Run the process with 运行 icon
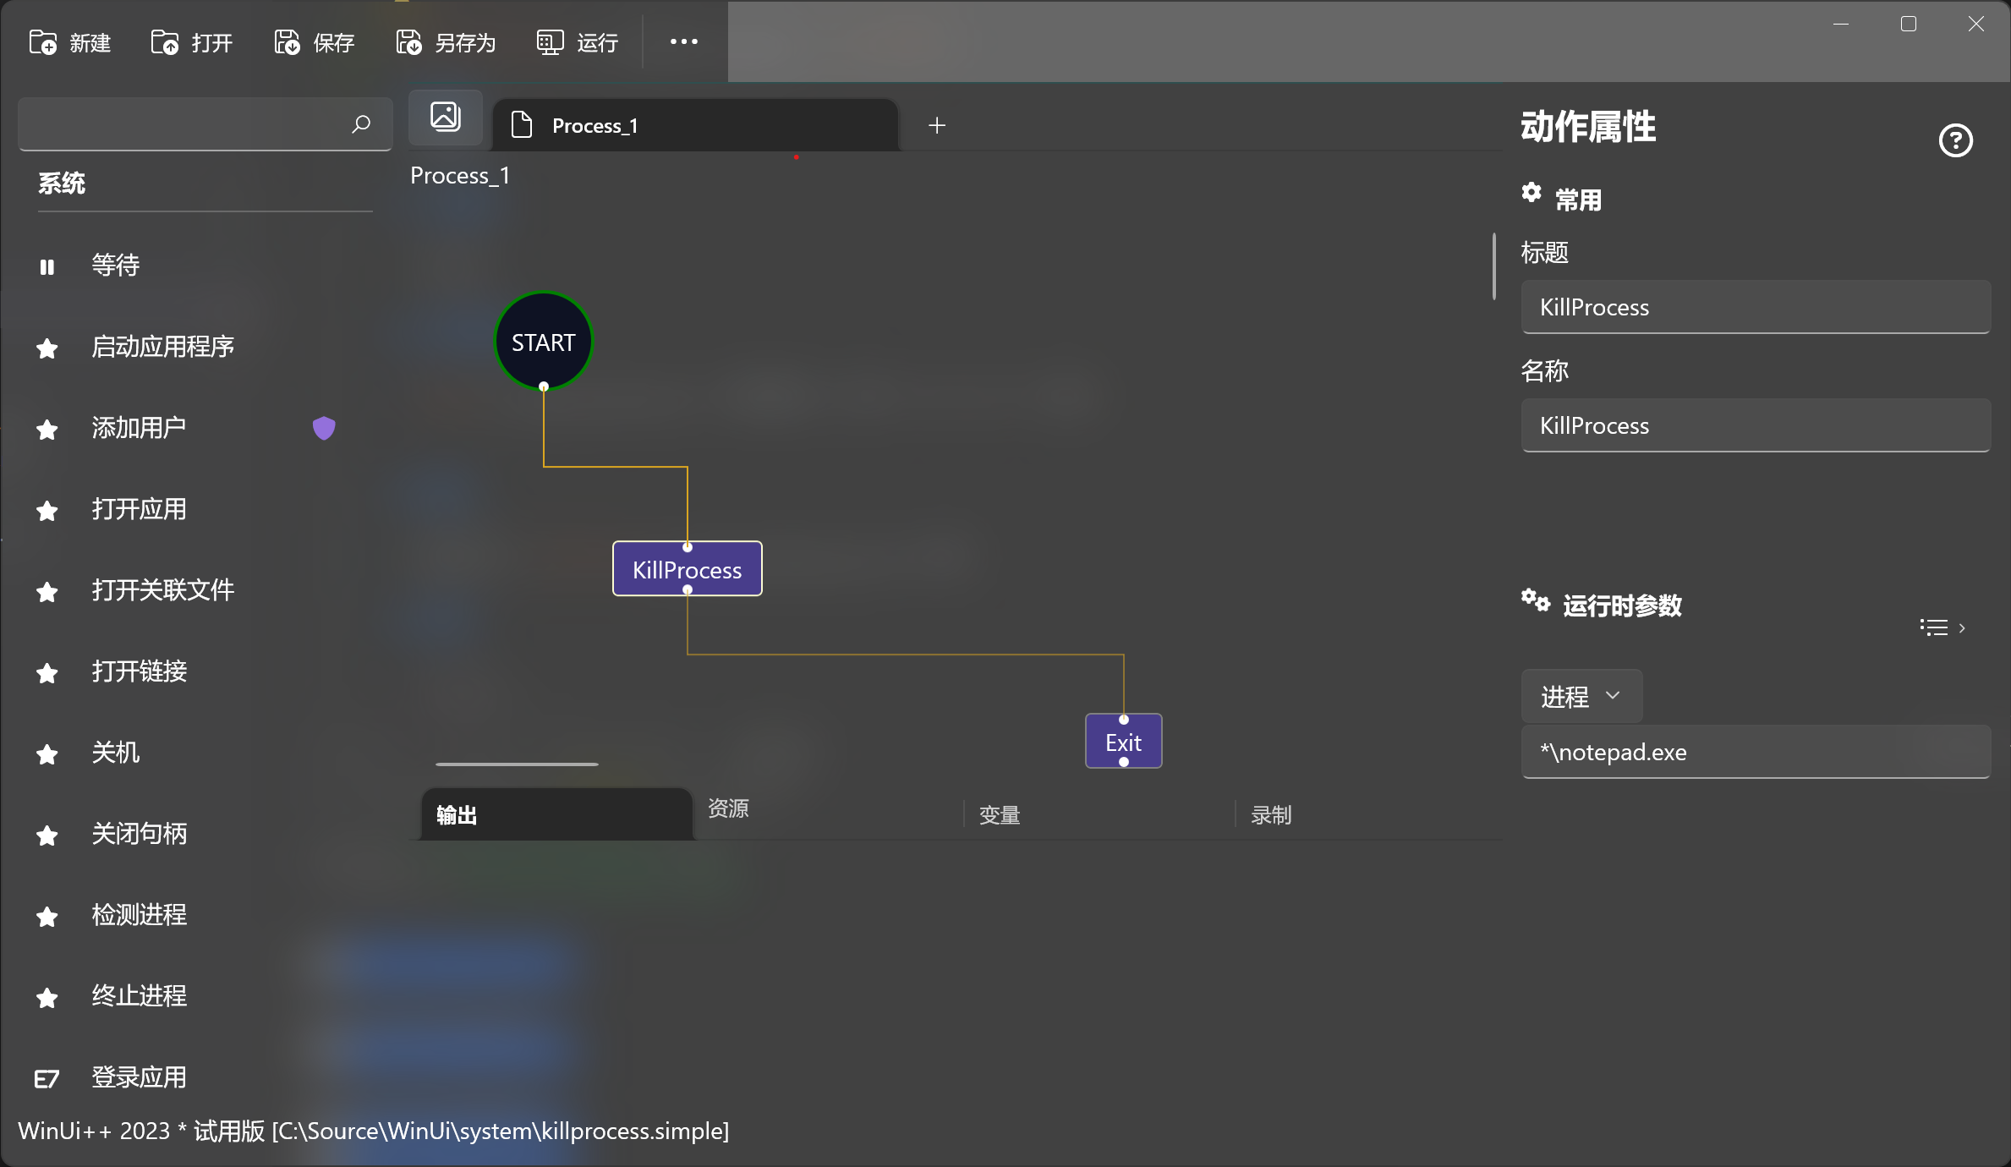 (x=550, y=42)
